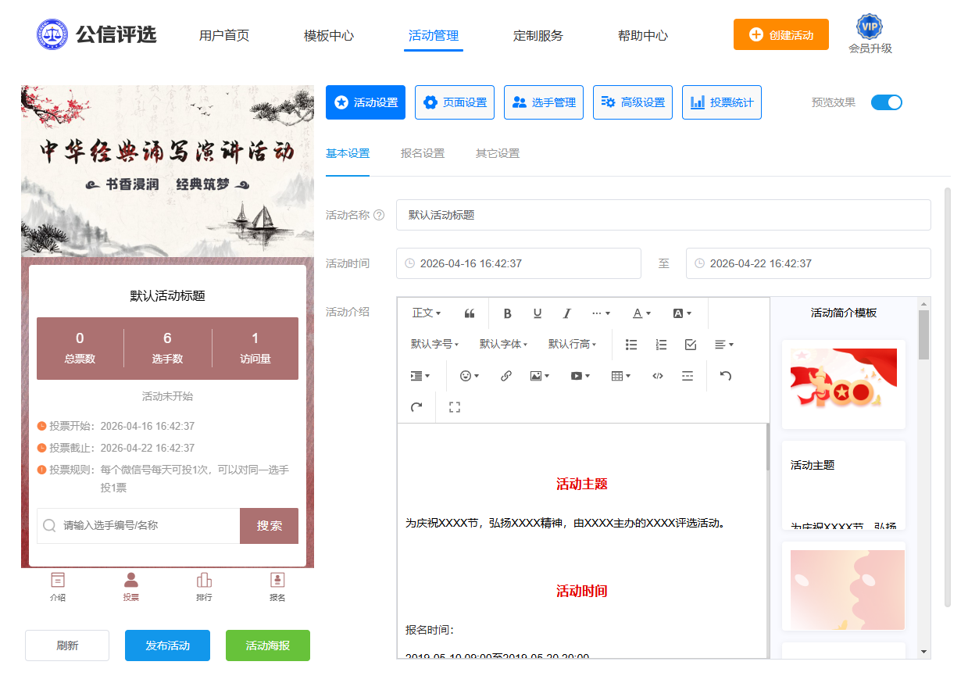968x683 pixels.
Task: Switch to the 基本设置 tab
Action: click(348, 153)
